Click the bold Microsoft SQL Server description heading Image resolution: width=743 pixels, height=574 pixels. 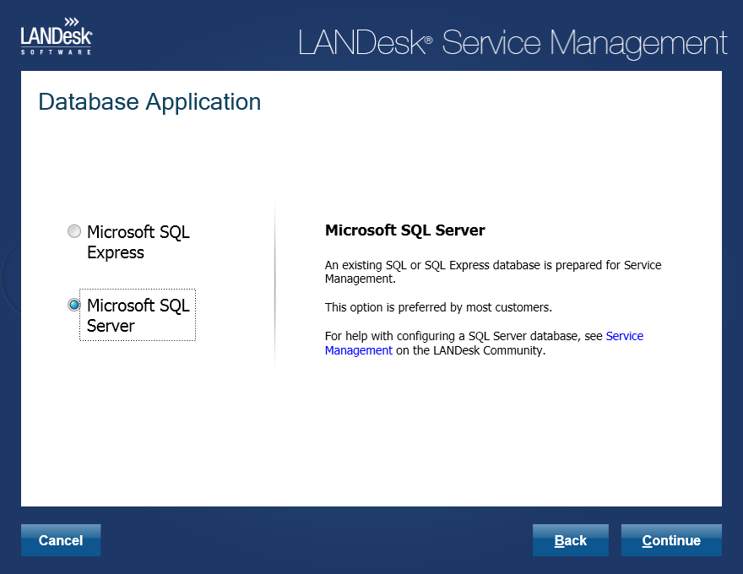[404, 230]
